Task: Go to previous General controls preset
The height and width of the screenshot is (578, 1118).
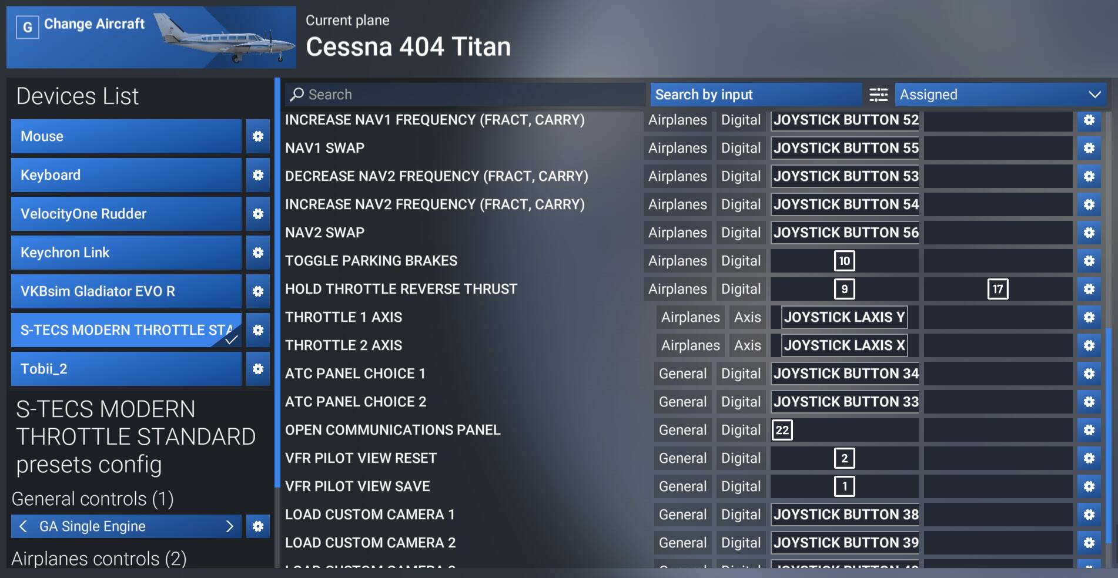Action: point(23,526)
